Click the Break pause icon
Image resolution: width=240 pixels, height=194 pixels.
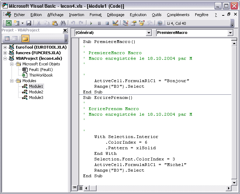(99, 23)
